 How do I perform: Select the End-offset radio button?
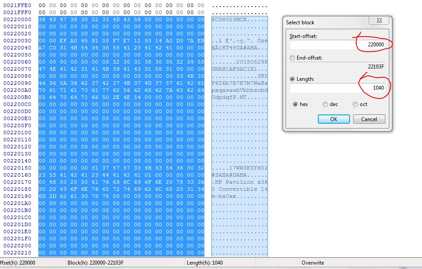click(292, 57)
